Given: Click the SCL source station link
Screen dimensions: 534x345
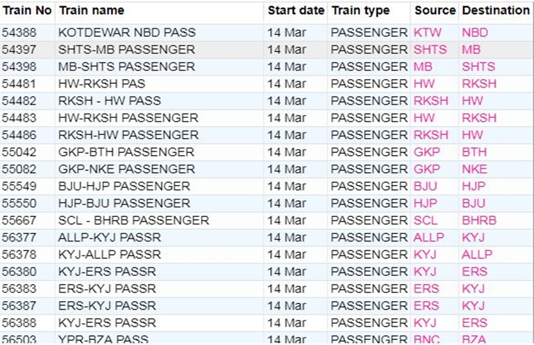Looking at the screenshot, I should click(x=425, y=220).
